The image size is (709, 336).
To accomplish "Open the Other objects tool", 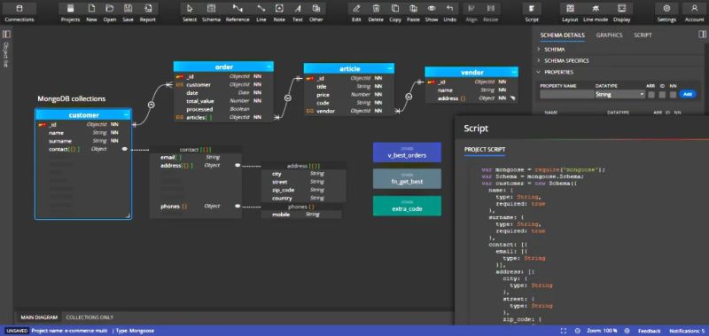I will pos(316,12).
